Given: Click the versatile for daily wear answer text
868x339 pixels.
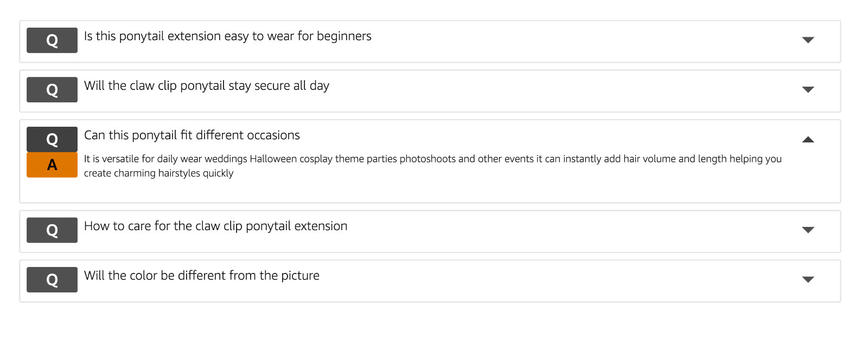Looking at the screenshot, I should point(433,166).
